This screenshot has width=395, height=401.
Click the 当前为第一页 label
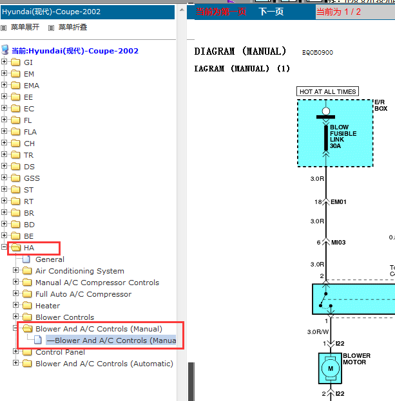[221, 12]
